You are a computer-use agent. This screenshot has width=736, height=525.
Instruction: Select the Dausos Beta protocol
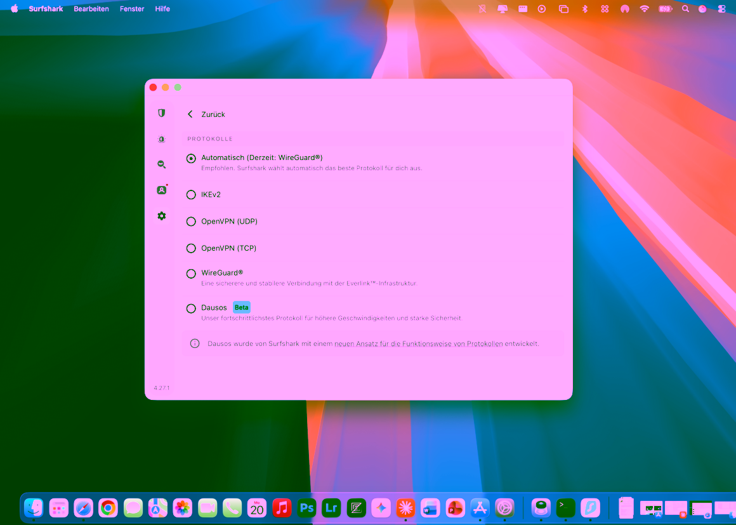pyautogui.click(x=191, y=309)
